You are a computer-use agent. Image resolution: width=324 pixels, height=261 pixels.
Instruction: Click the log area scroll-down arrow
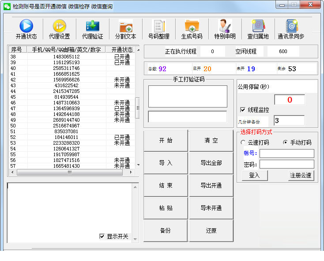click(135, 239)
